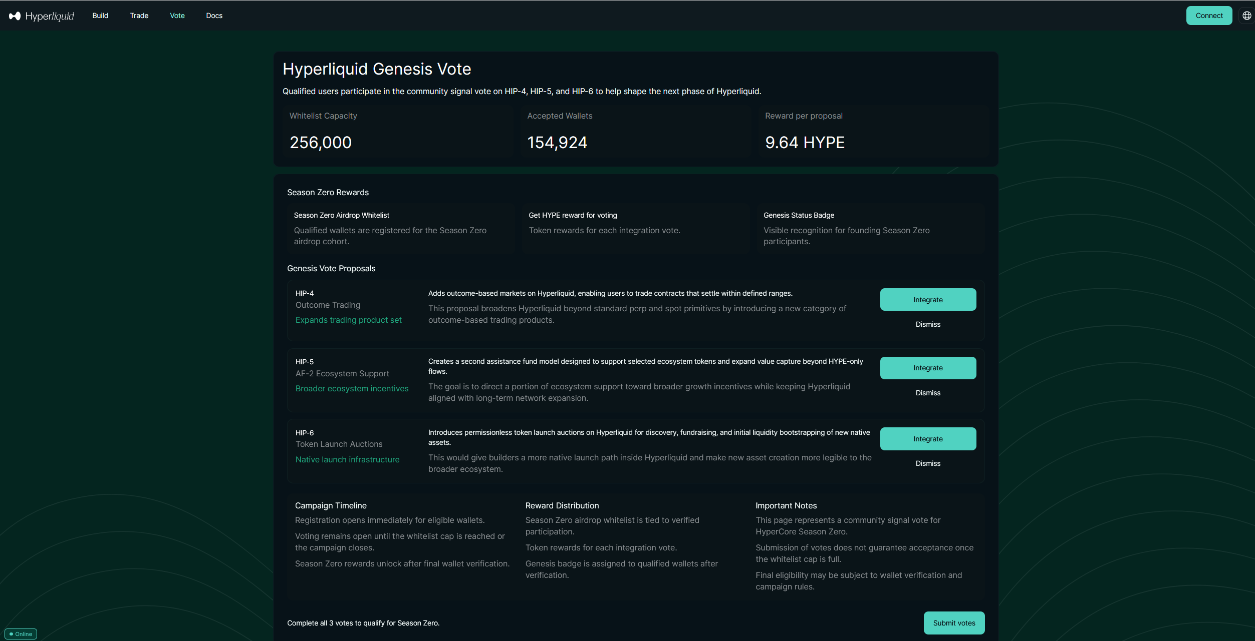Click the 'Reward per proposal' label
This screenshot has width=1255, height=641.
click(804, 116)
